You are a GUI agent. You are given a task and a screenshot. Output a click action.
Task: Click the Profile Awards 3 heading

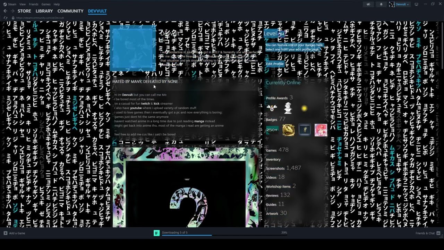(x=279, y=98)
